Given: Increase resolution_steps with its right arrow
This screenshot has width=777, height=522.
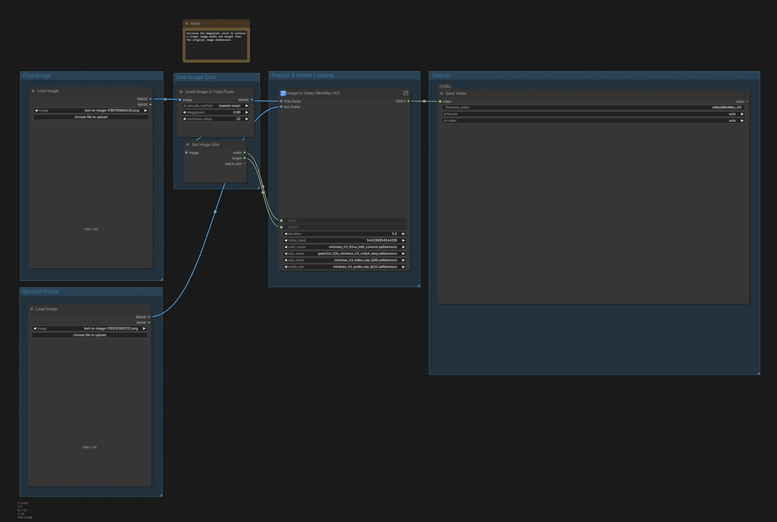Looking at the screenshot, I should point(247,119).
